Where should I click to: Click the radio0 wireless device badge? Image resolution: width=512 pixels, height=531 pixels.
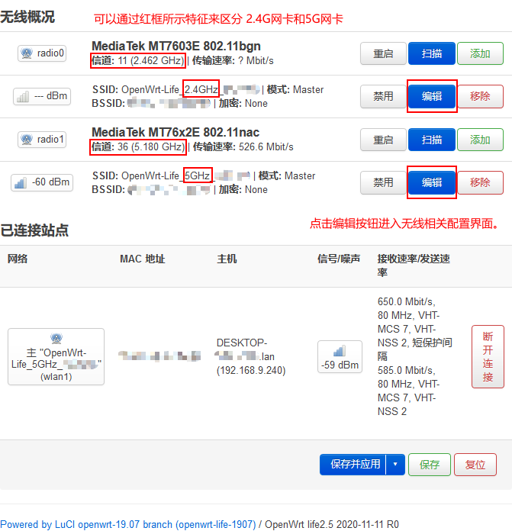coord(43,53)
